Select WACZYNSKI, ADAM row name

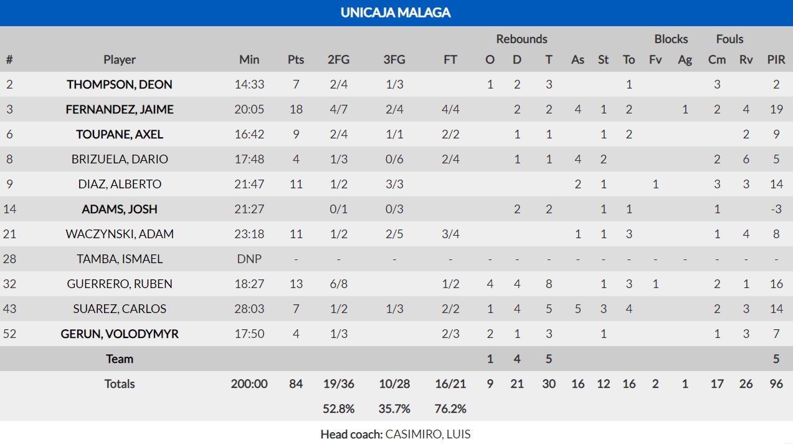[120, 234]
